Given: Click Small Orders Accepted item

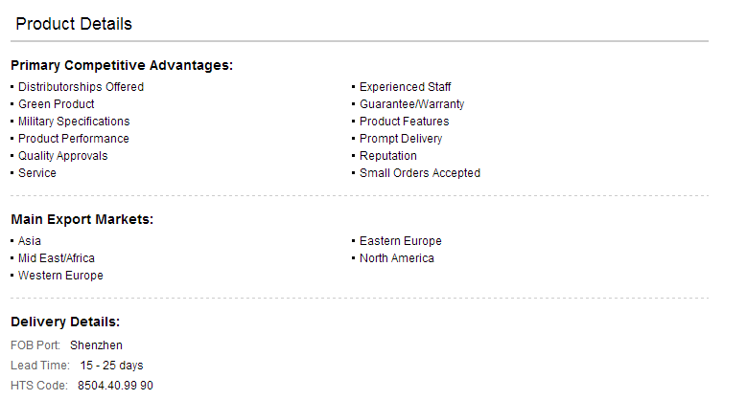Looking at the screenshot, I should [420, 173].
